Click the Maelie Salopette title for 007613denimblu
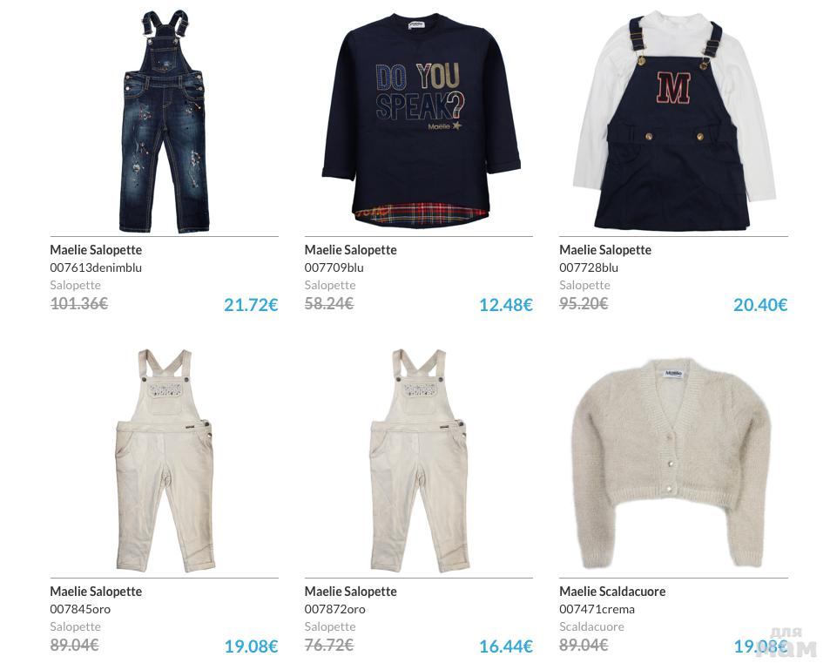Viewport: 830px width, 670px height. pos(96,249)
